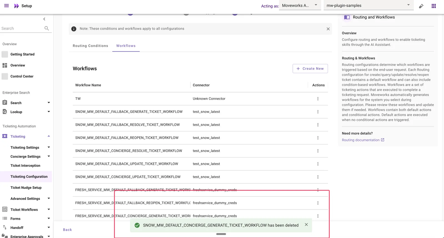Select the Workflows tab
The height and width of the screenshot is (238, 444).
126,46
